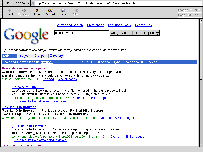Open Cached link for 001111.html result
This screenshot has height=152, width=203.
115,137
